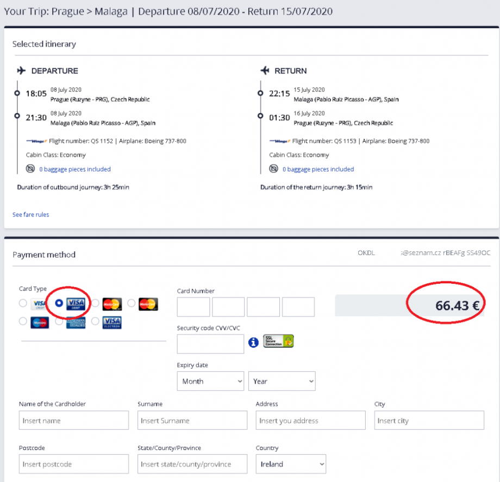Click the SSL Secure Connection badge
This screenshot has height=482, width=500.
(278, 341)
